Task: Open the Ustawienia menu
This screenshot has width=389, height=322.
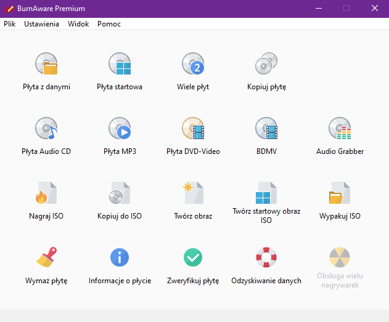Action: (42, 24)
